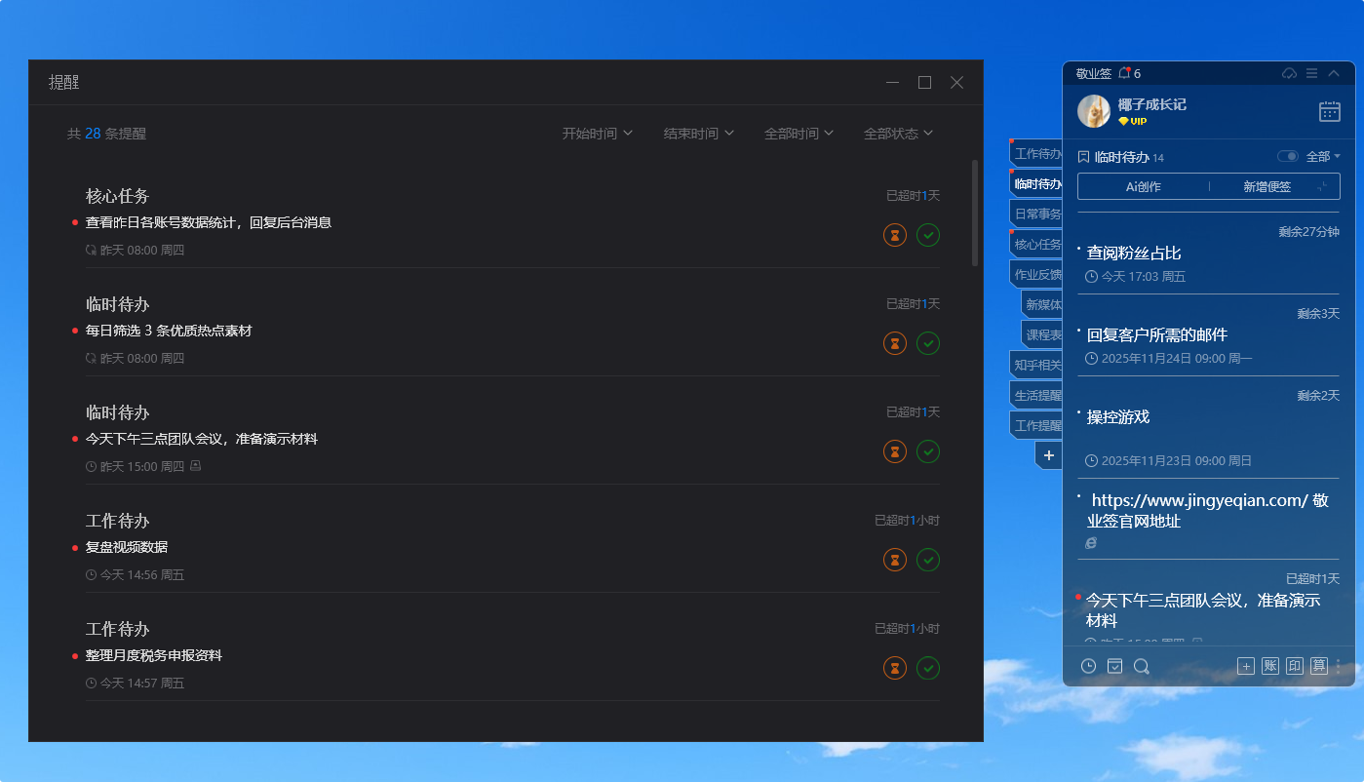Image resolution: width=1364 pixels, height=782 pixels.
Task: Open the 敬业签 hamburger menu
Action: 1312,73
